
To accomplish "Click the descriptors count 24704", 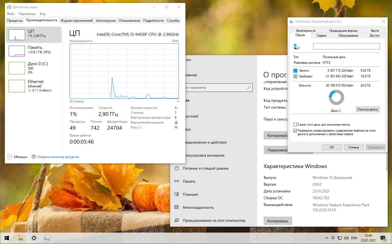I will point(114,128).
